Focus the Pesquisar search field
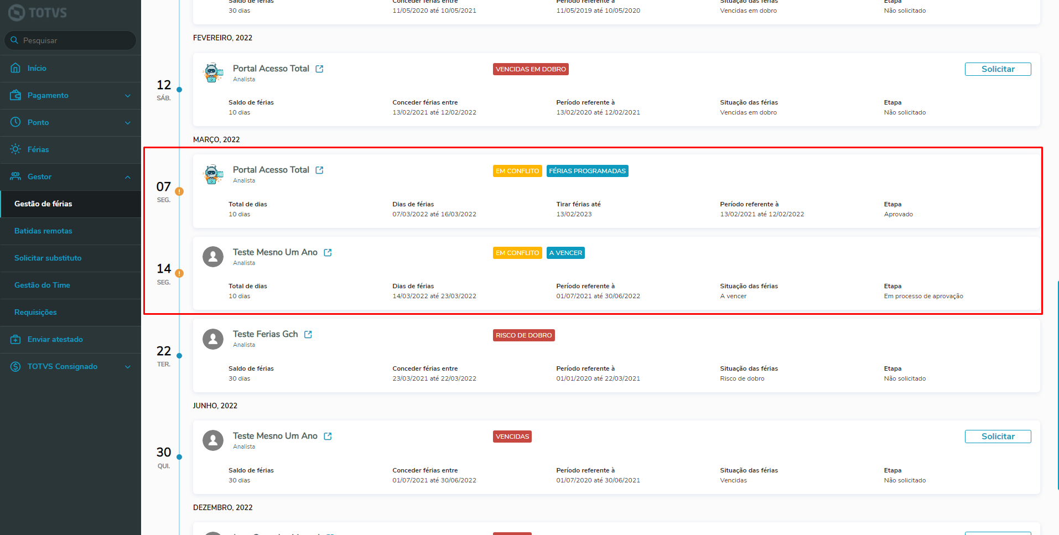1059x535 pixels. coord(70,40)
